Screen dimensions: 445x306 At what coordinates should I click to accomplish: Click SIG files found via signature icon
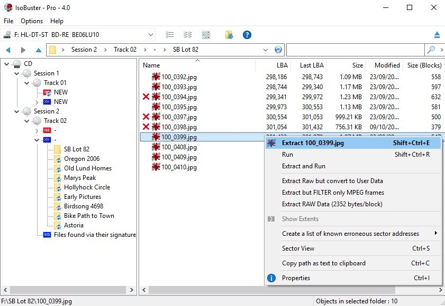(47, 235)
